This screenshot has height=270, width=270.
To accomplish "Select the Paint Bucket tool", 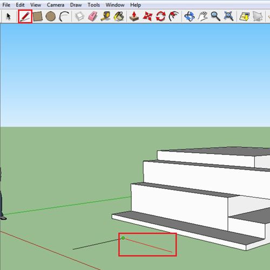I will (x=119, y=16).
